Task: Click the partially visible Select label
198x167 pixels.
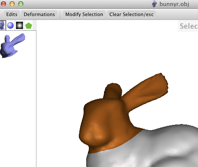Action: pos(188,26)
